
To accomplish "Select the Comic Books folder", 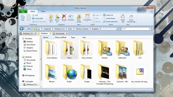I will click(x=52, y=50).
